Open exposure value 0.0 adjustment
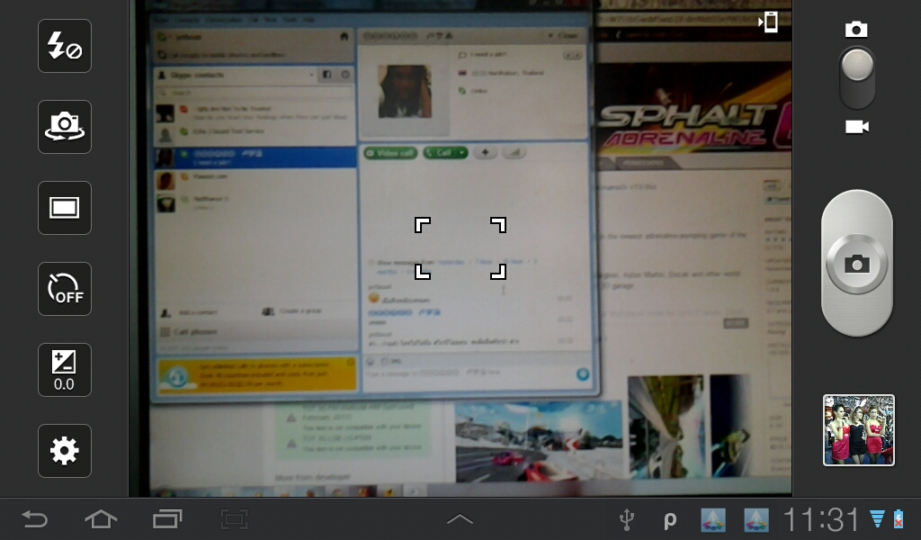 [65, 370]
